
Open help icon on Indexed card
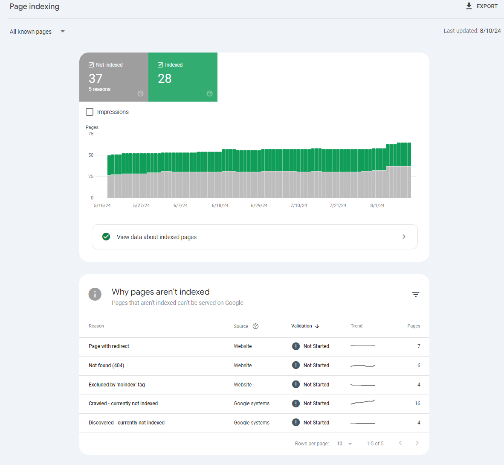pos(209,94)
